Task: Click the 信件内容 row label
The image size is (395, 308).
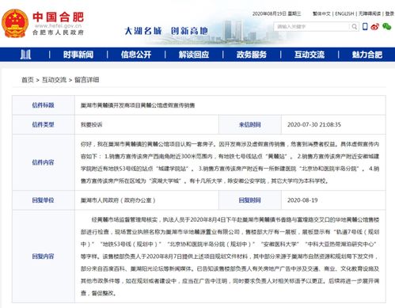Action: [43, 162]
